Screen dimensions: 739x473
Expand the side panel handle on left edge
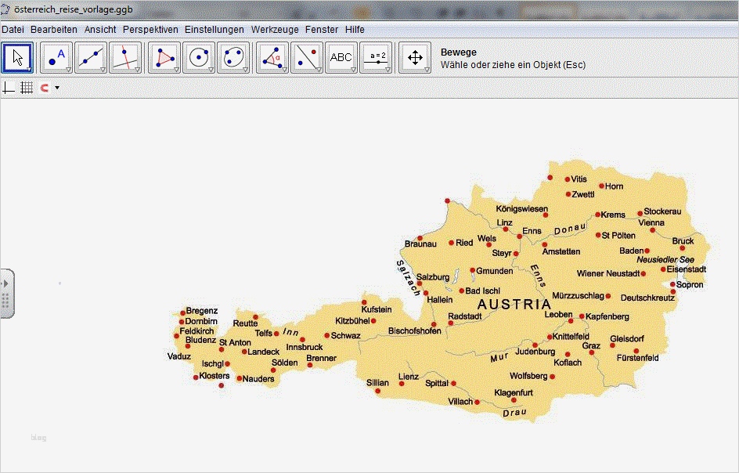[6, 293]
